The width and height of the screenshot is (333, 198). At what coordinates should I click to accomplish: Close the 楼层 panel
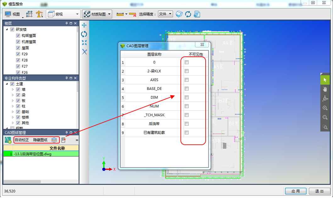click(75, 23)
